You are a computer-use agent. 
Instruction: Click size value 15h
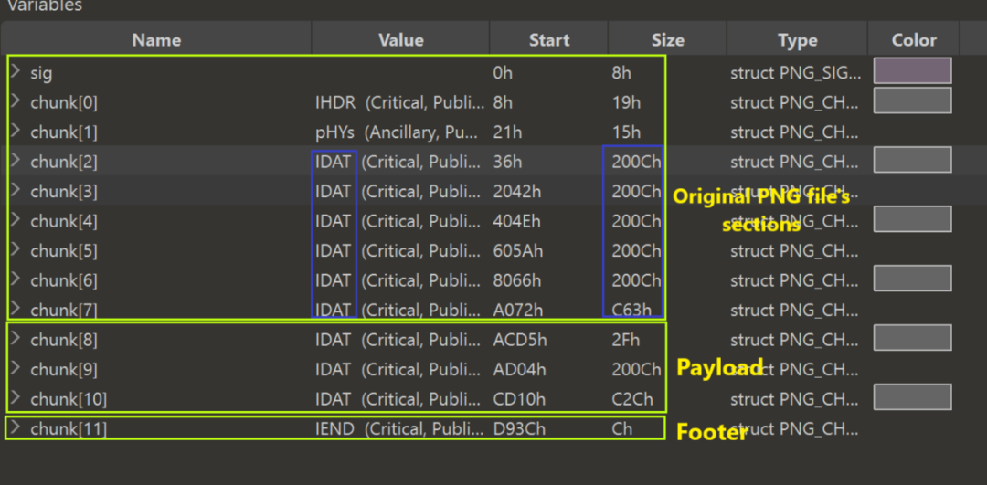click(626, 132)
